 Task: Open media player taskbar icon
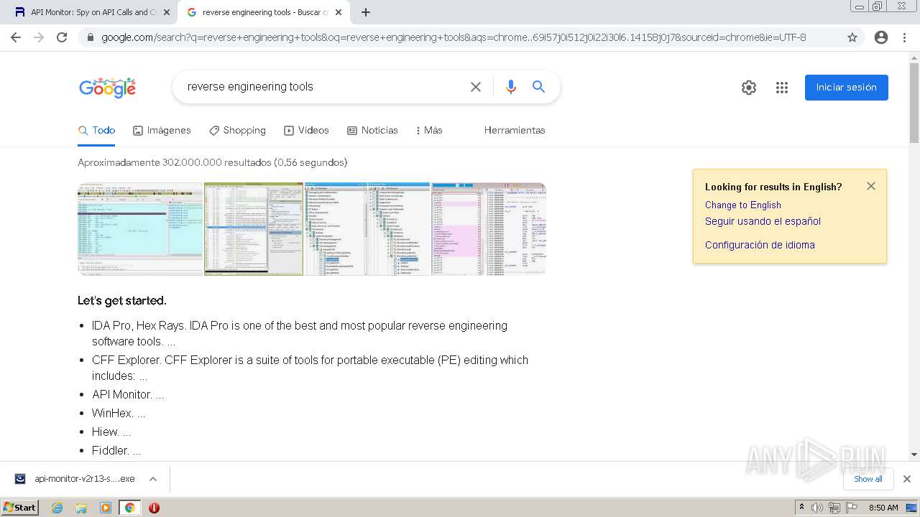pos(106,508)
